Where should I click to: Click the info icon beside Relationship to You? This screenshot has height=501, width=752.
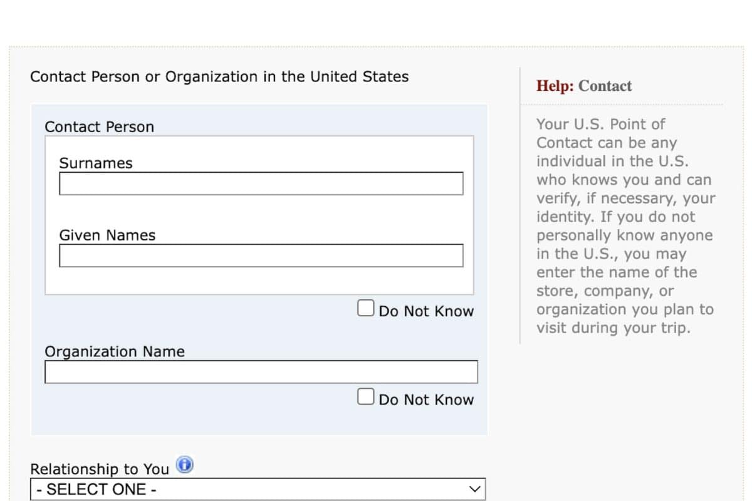[x=184, y=465]
